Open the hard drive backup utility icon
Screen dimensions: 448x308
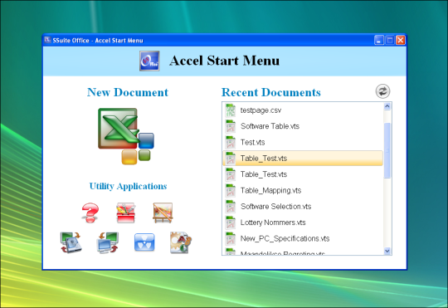(71, 242)
